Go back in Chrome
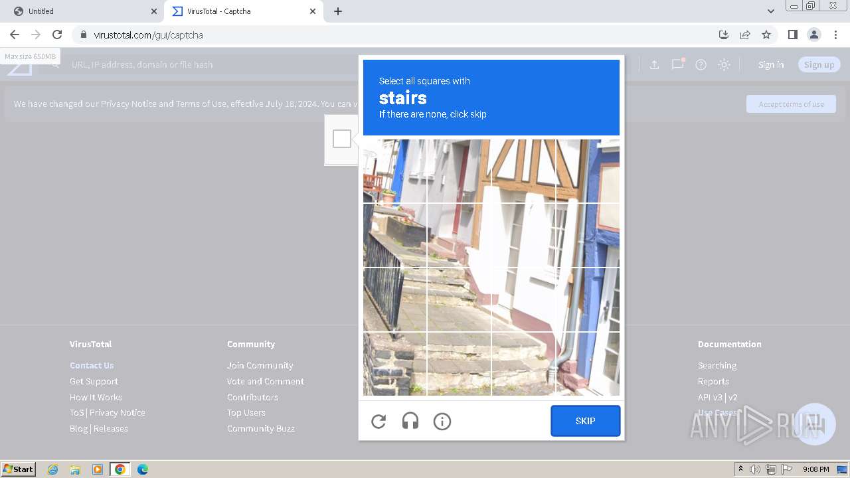The width and height of the screenshot is (850, 478). coord(15,35)
